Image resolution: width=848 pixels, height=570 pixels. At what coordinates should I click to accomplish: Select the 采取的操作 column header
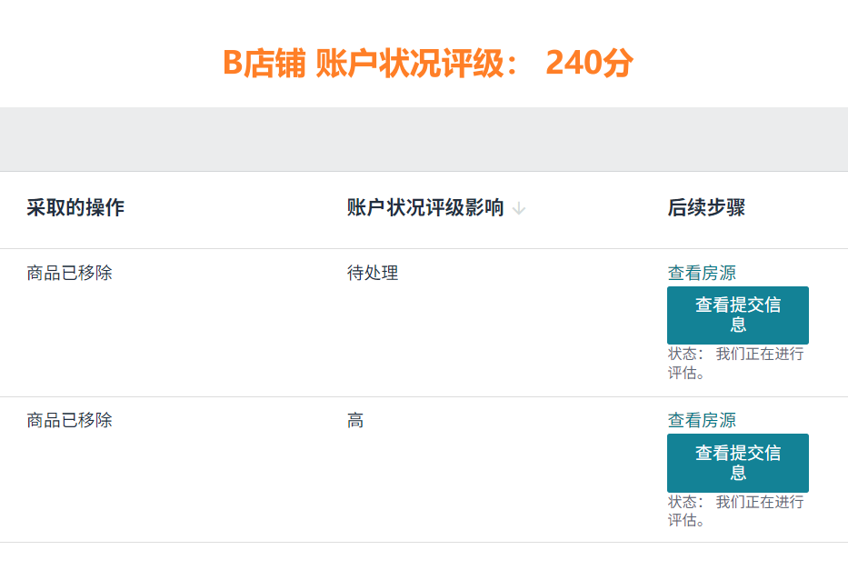[x=75, y=207]
